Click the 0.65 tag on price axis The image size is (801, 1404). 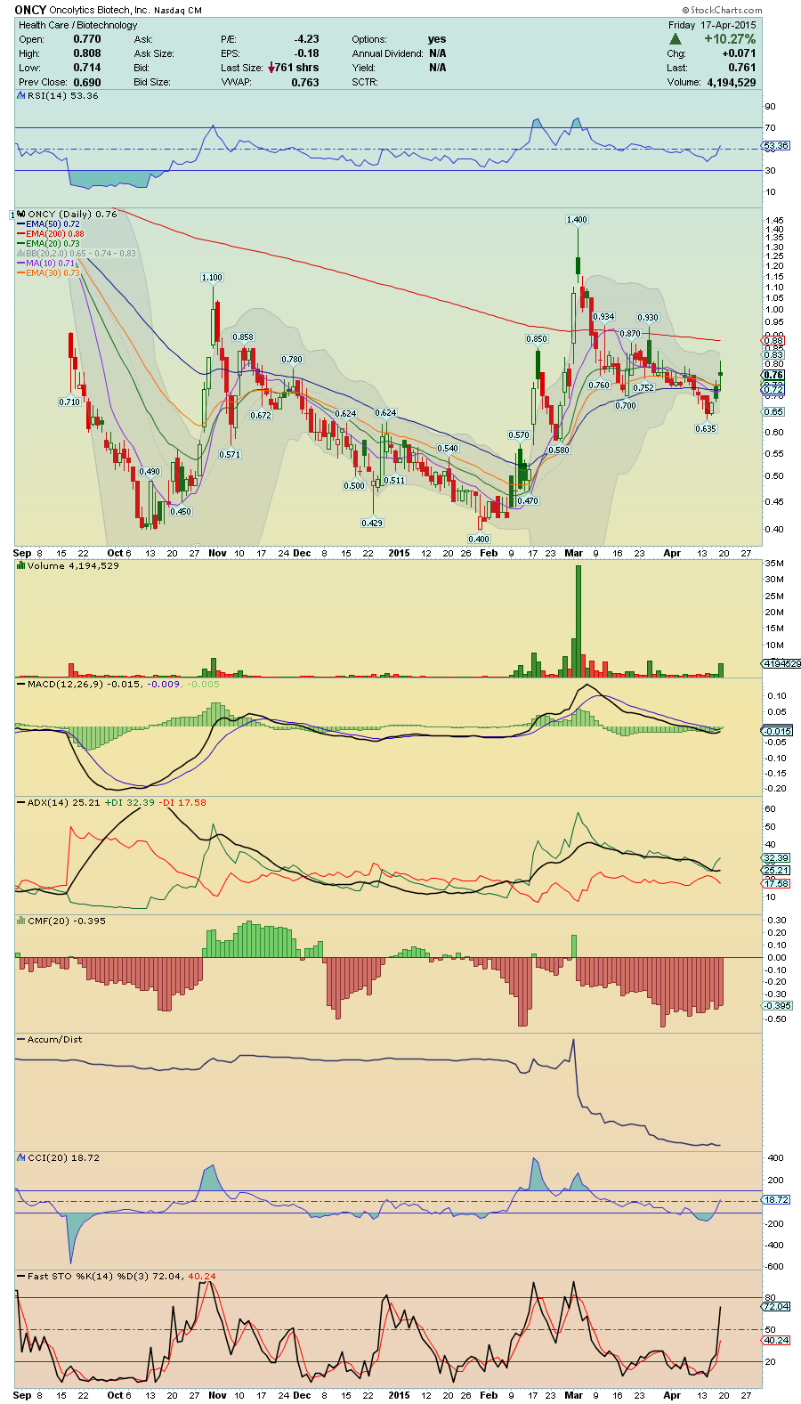pos(774,412)
